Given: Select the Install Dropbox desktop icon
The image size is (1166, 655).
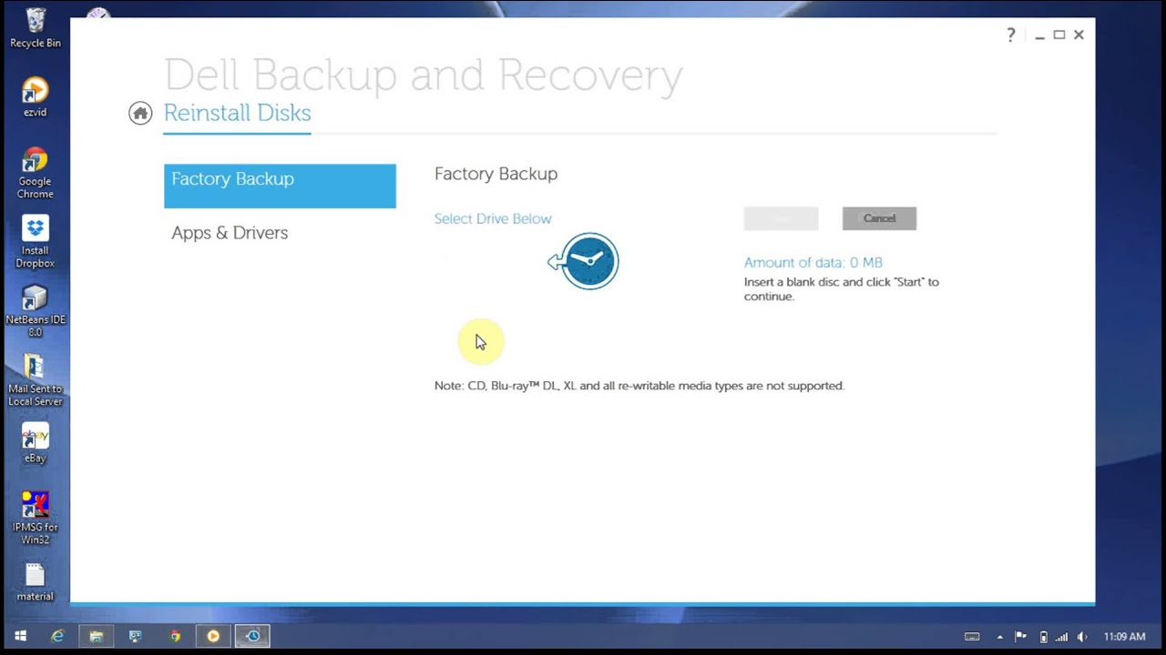Looking at the screenshot, I should (35, 242).
